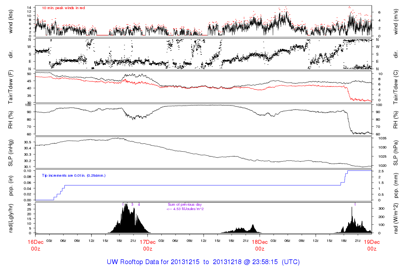Screen dimensions: 407x278
Task: Select the '16Dec' date label
Action: coord(35,242)
